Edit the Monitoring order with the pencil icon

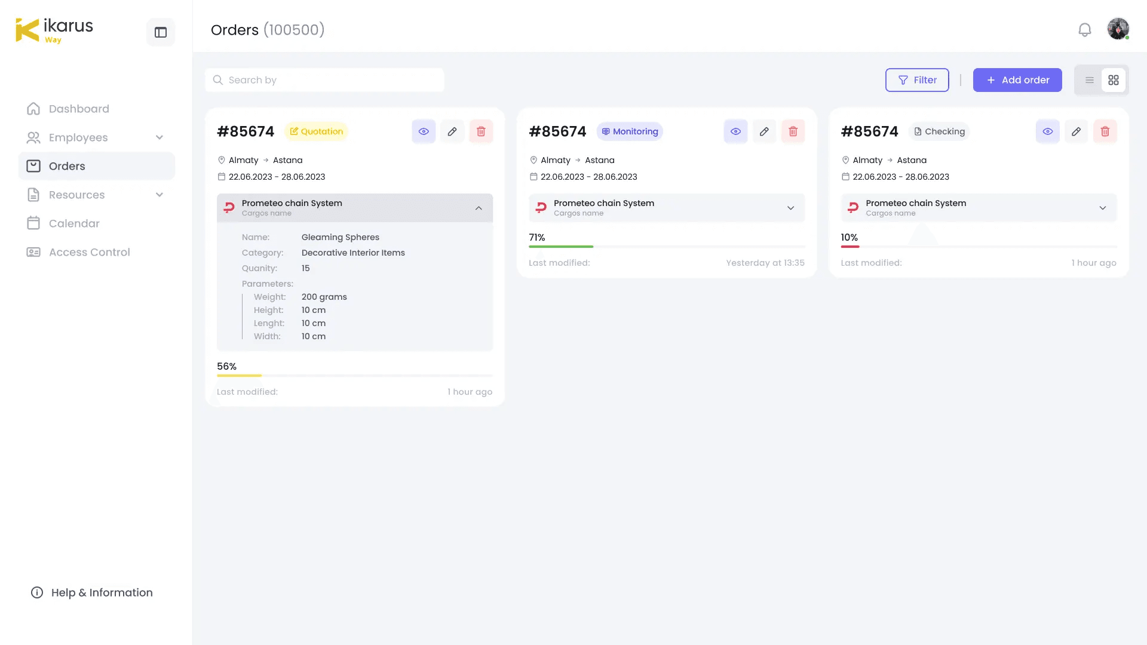(764, 131)
